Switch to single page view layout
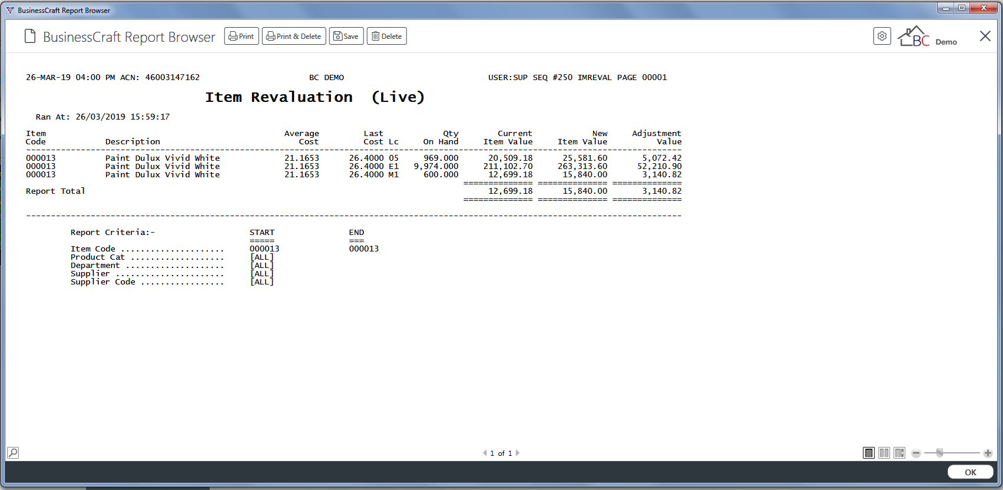 click(x=869, y=453)
